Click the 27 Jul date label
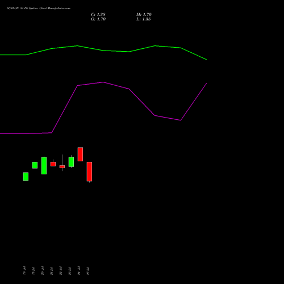Screen dimensions: 284x284 click(x=88, y=270)
